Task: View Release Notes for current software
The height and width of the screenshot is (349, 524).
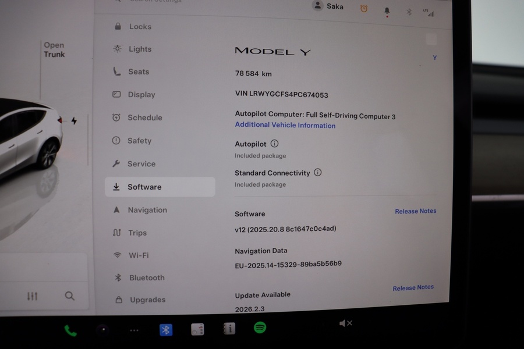Action: (415, 211)
